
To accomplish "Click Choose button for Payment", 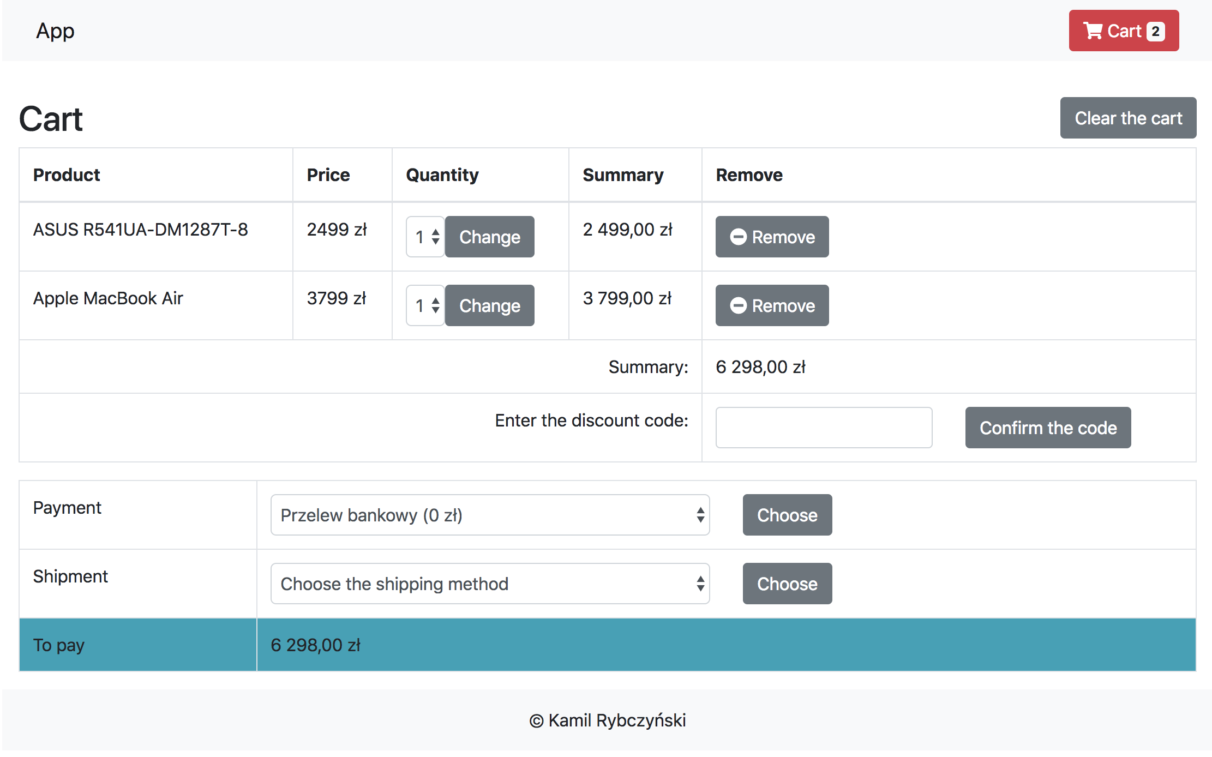I will point(787,515).
